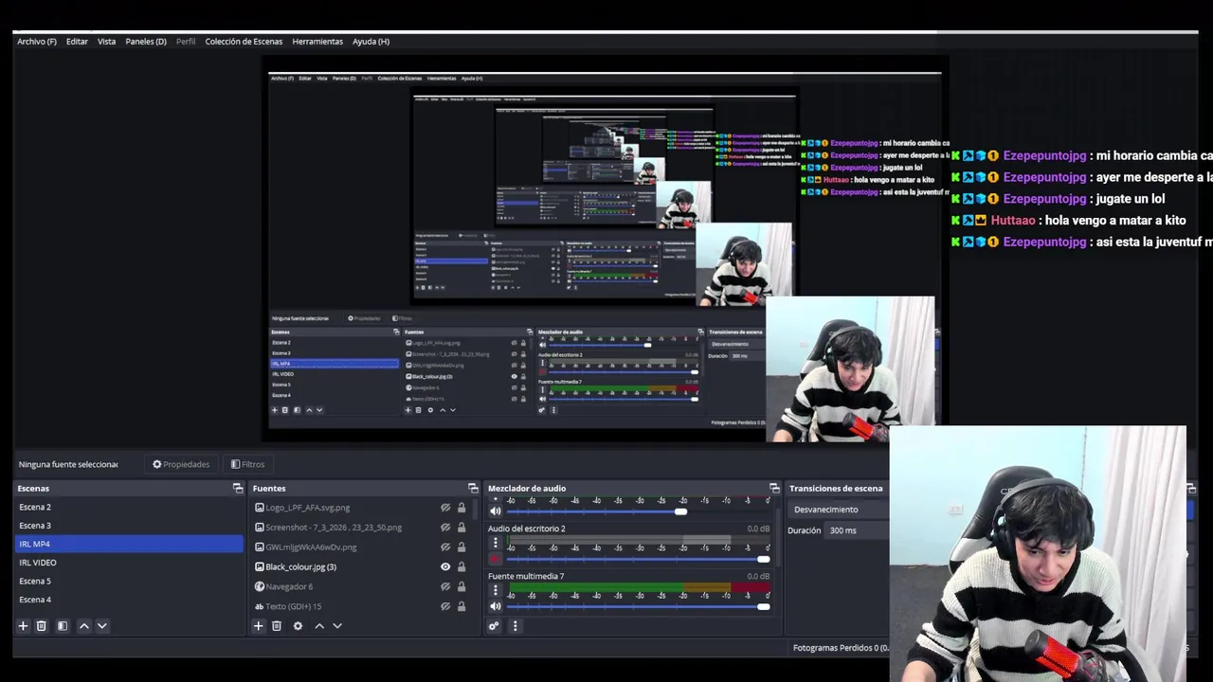Unlock the Navegador 6 source
The width and height of the screenshot is (1213, 682).
coord(462,586)
